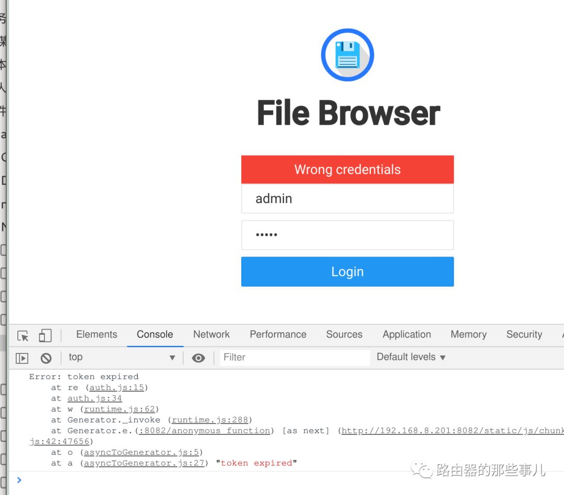Open the Network tab

(x=211, y=334)
